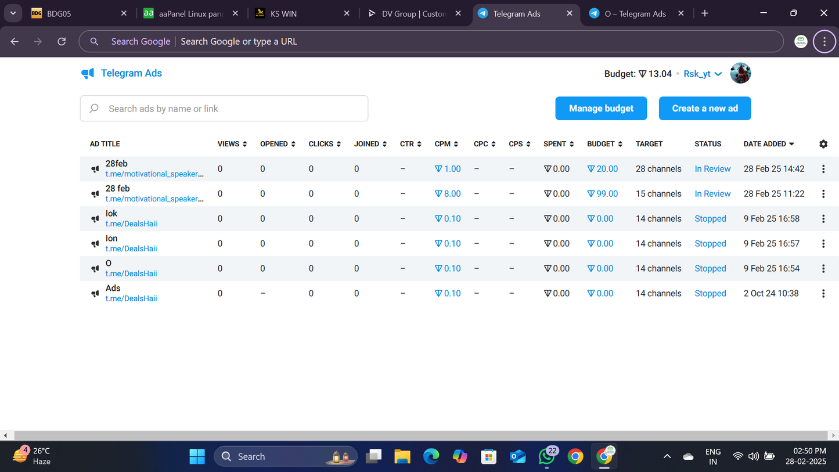Click the Windows taskbar Search box
Viewport: 839px width, 472px height.
pos(286,456)
